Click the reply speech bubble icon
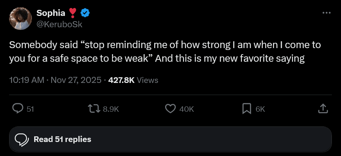341x156 pixels. [18, 109]
